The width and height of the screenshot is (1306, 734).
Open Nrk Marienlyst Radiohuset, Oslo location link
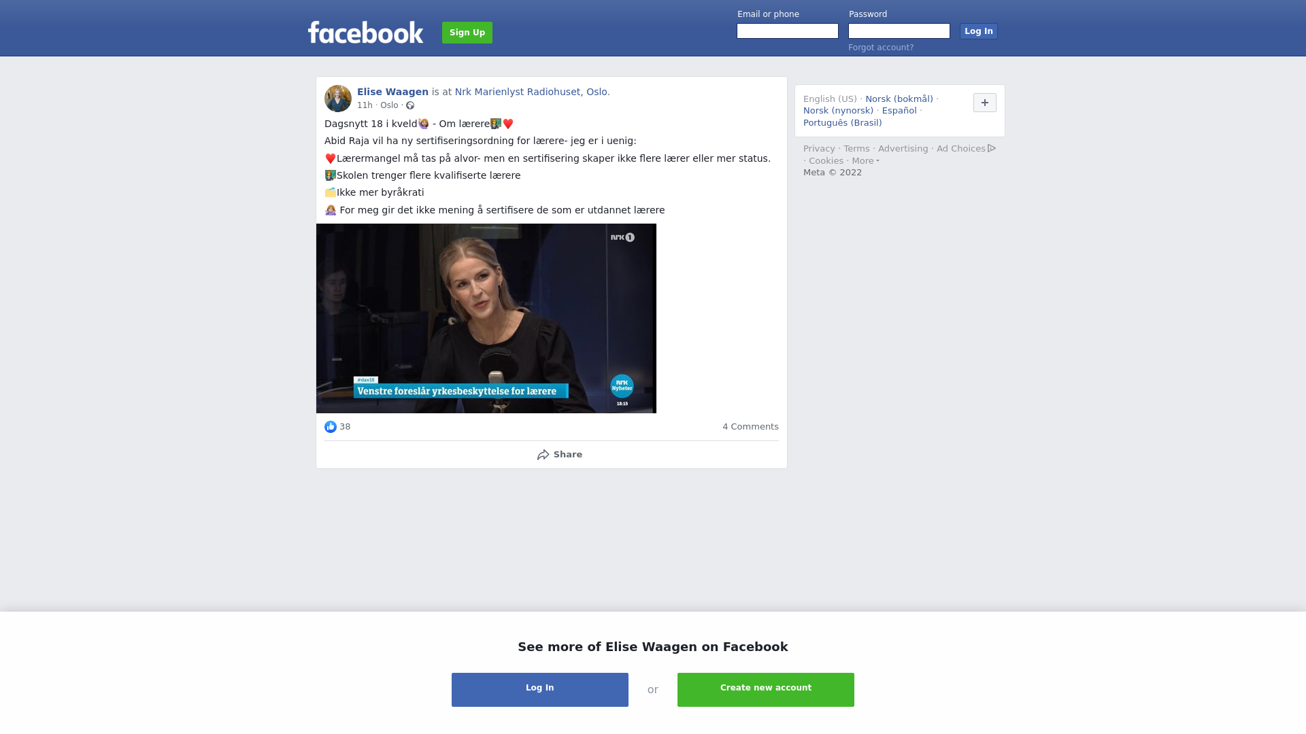click(x=533, y=92)
